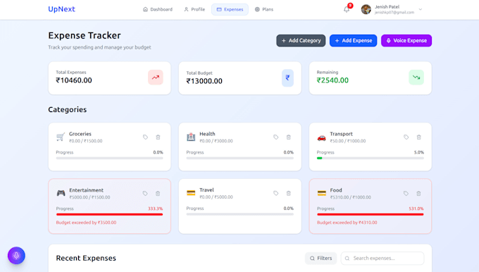Switch to the Plans tab
Screen dimensions: 479x272
pos(264,9)
